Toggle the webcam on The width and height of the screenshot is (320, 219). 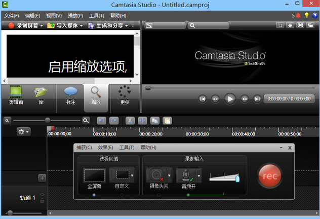(156, 175)
